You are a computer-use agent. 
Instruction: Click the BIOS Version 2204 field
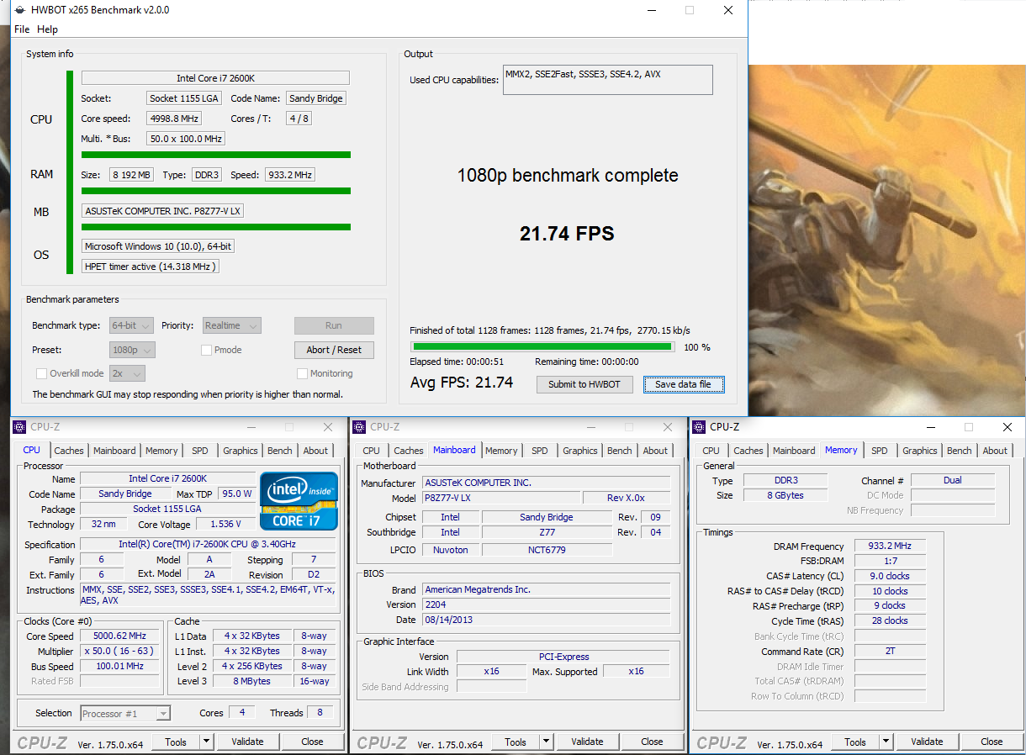(546, 605)
